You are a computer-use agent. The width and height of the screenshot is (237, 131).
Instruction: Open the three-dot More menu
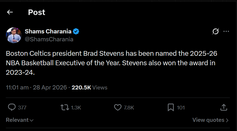pyautogui.click(x=226, y=32)
